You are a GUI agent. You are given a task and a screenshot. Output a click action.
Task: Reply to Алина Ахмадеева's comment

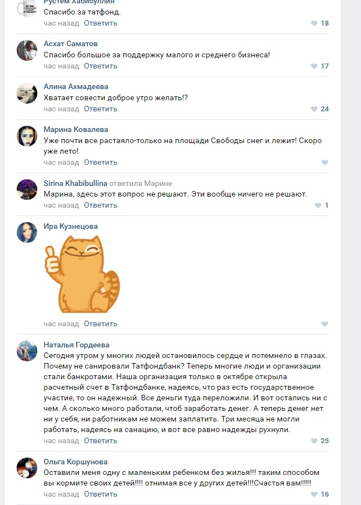[x=100, y=109]
